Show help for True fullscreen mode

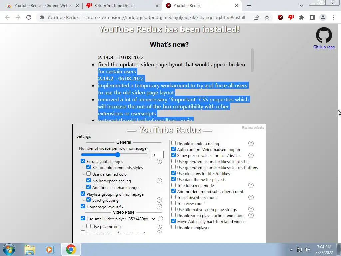click(x=251, y=185)
